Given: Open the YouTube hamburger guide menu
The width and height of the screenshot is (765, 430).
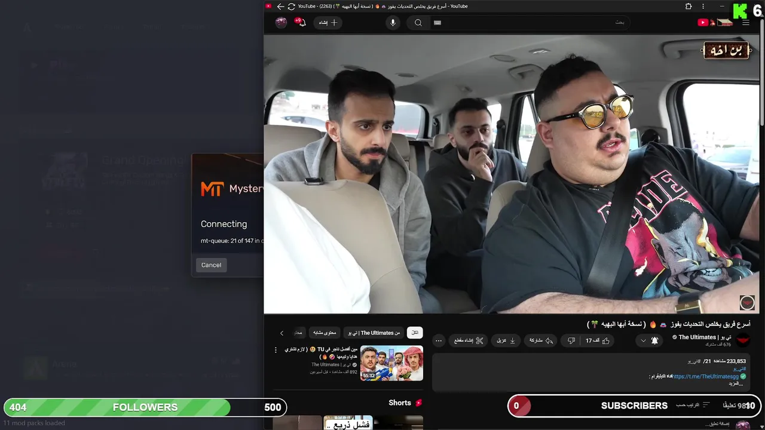Looking at the screenshot, I should pyautogui.click(x=745, y=23).
